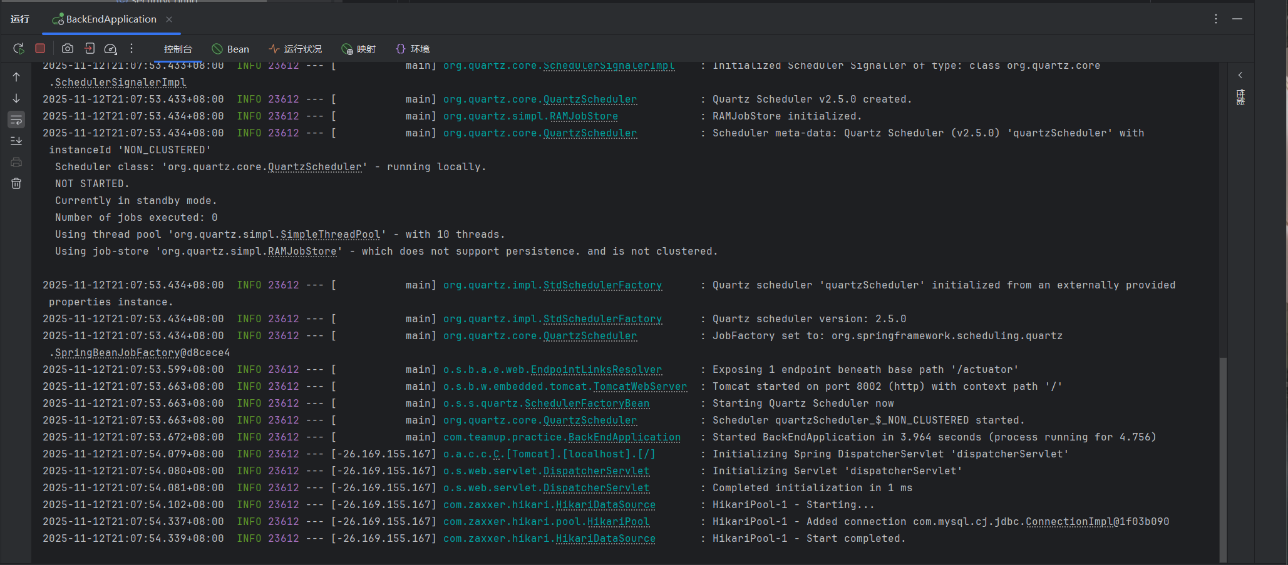Open SpringBeanJobFactory@d8cece4 link
Image resolution: width=1288 pixels, height=565 pixels.
pos(142,353)
